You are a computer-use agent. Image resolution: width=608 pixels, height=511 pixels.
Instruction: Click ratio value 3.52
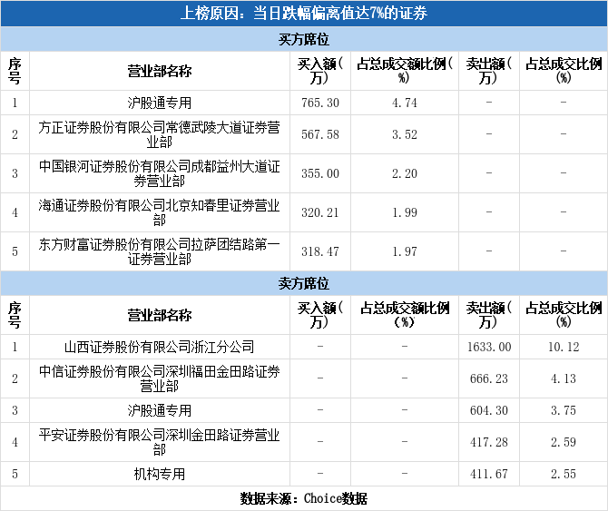coord(405,134)
